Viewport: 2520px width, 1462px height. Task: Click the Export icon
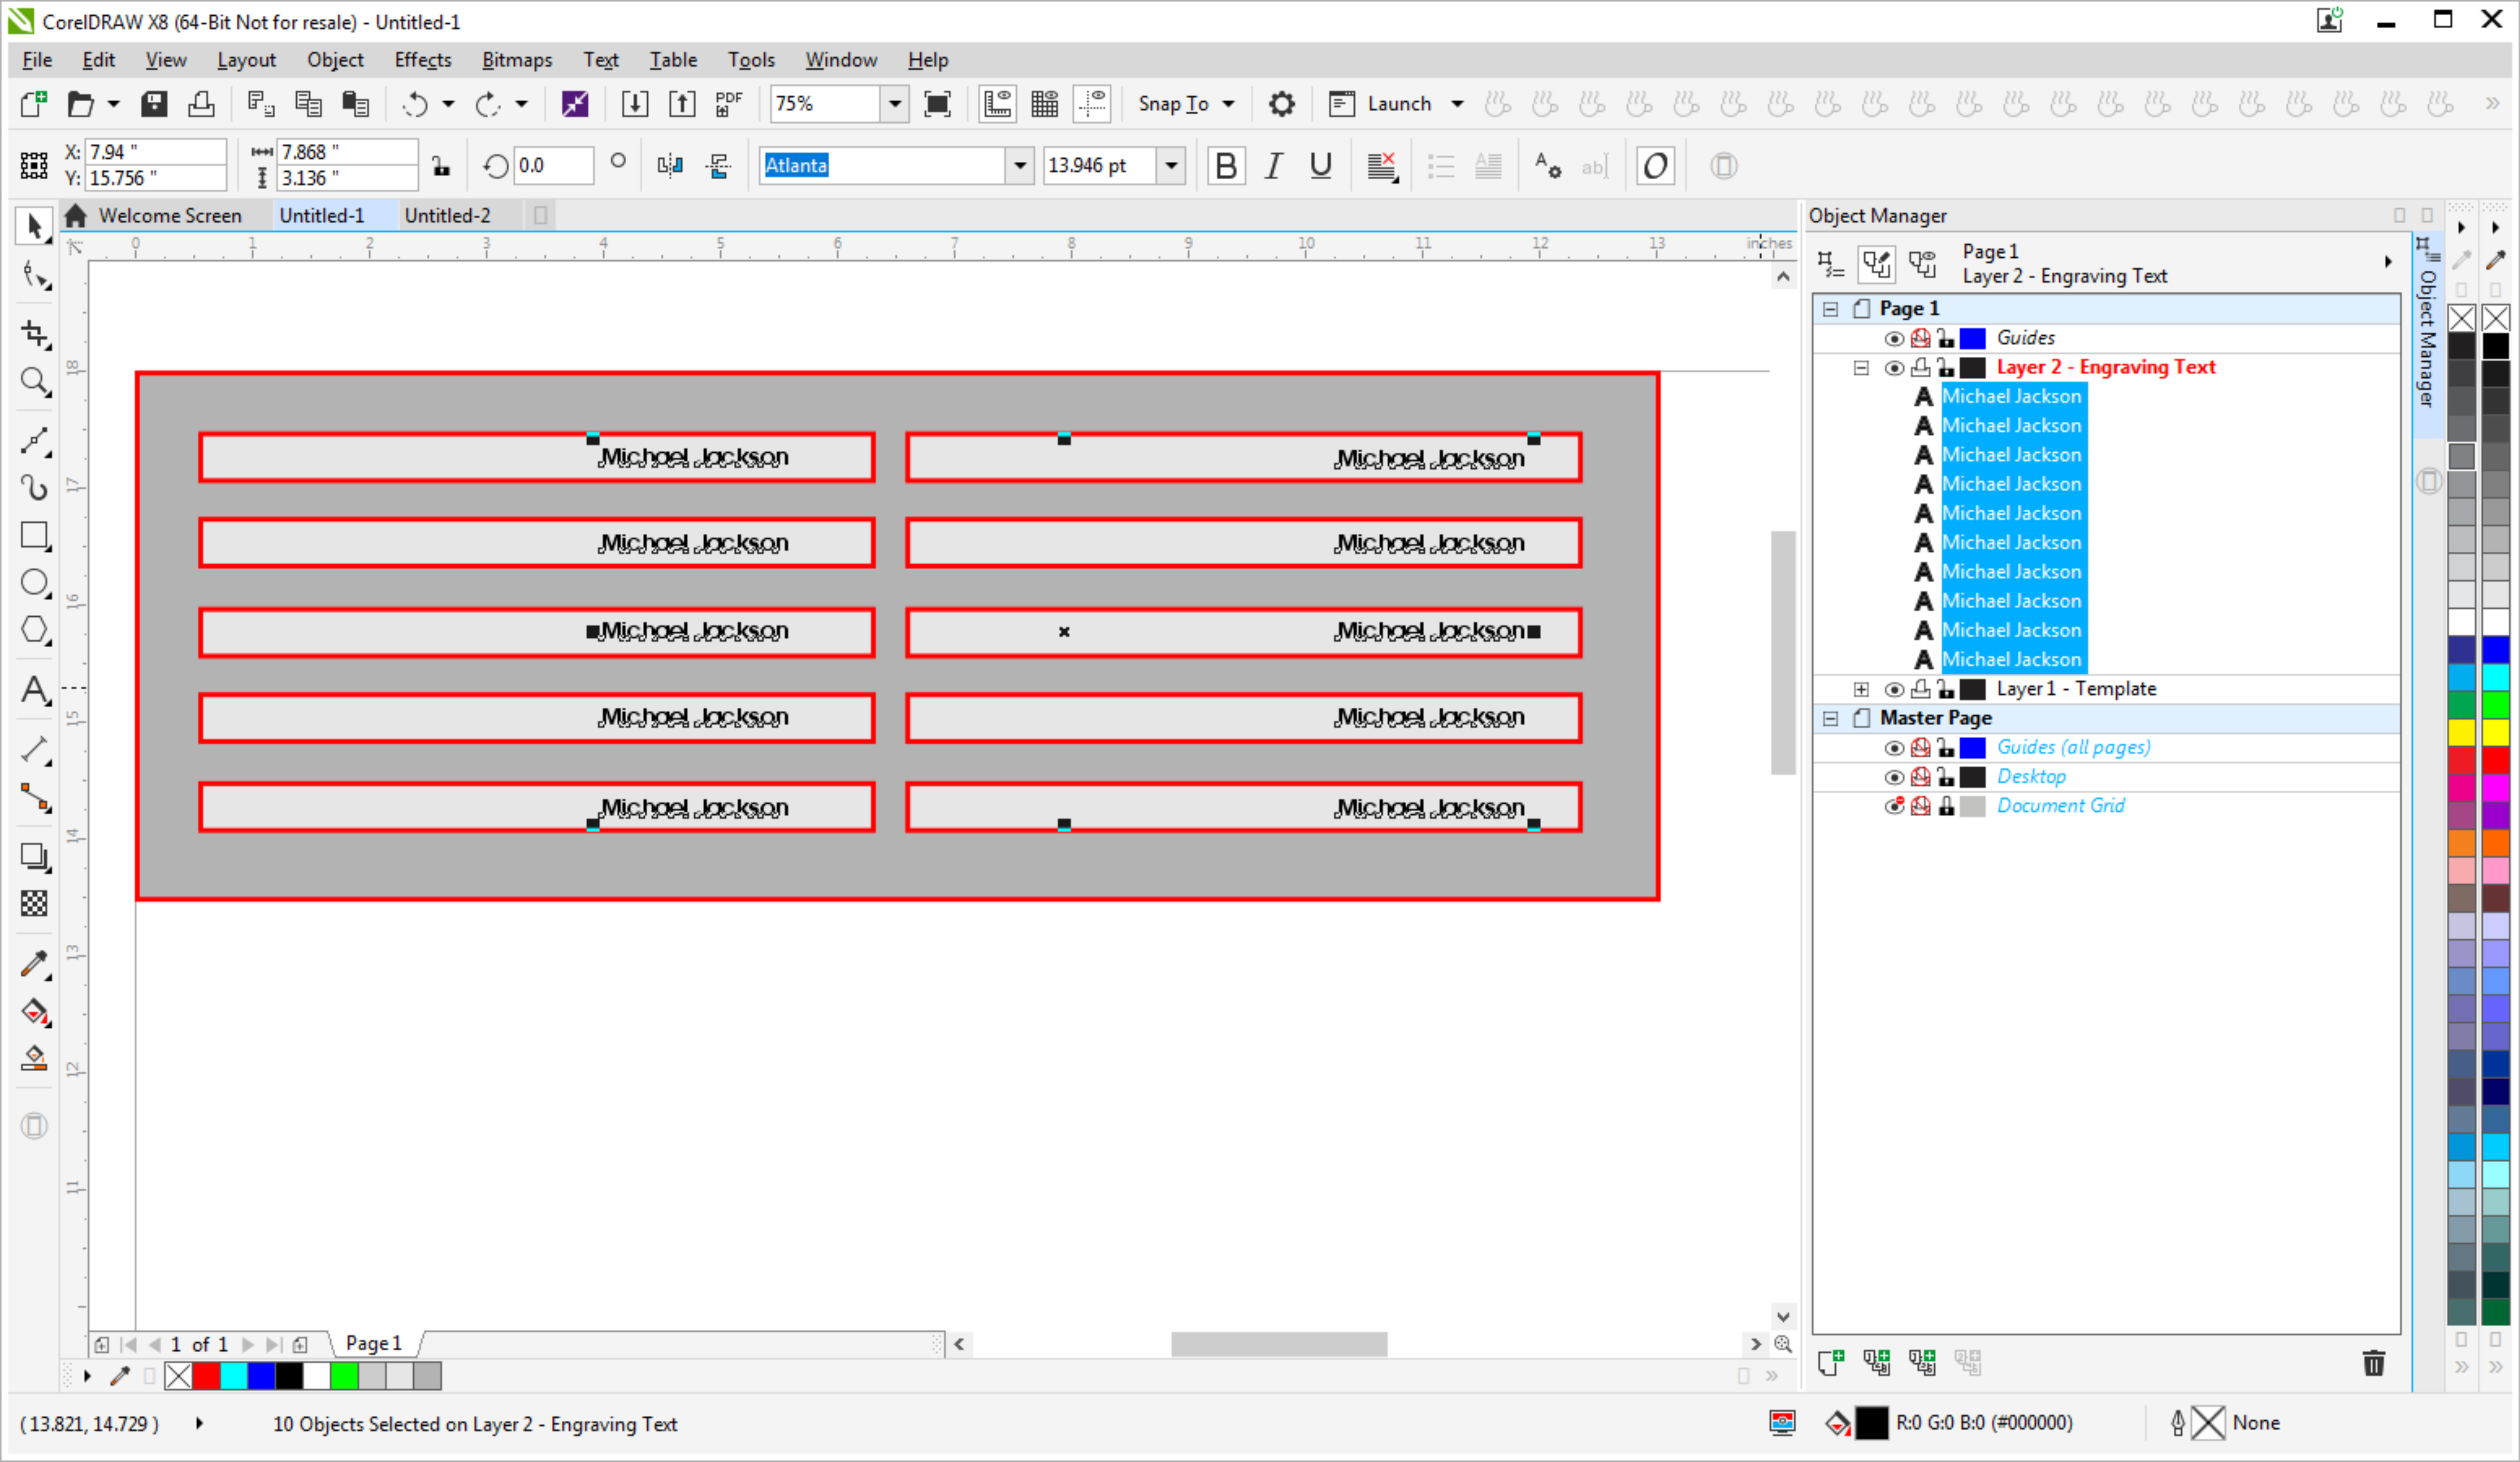click(x=682, y=104)
